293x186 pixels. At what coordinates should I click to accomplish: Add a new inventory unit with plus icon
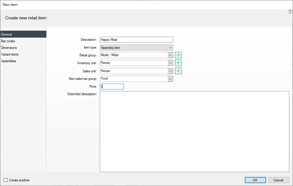pyautogui.click(x=178, y=63)
